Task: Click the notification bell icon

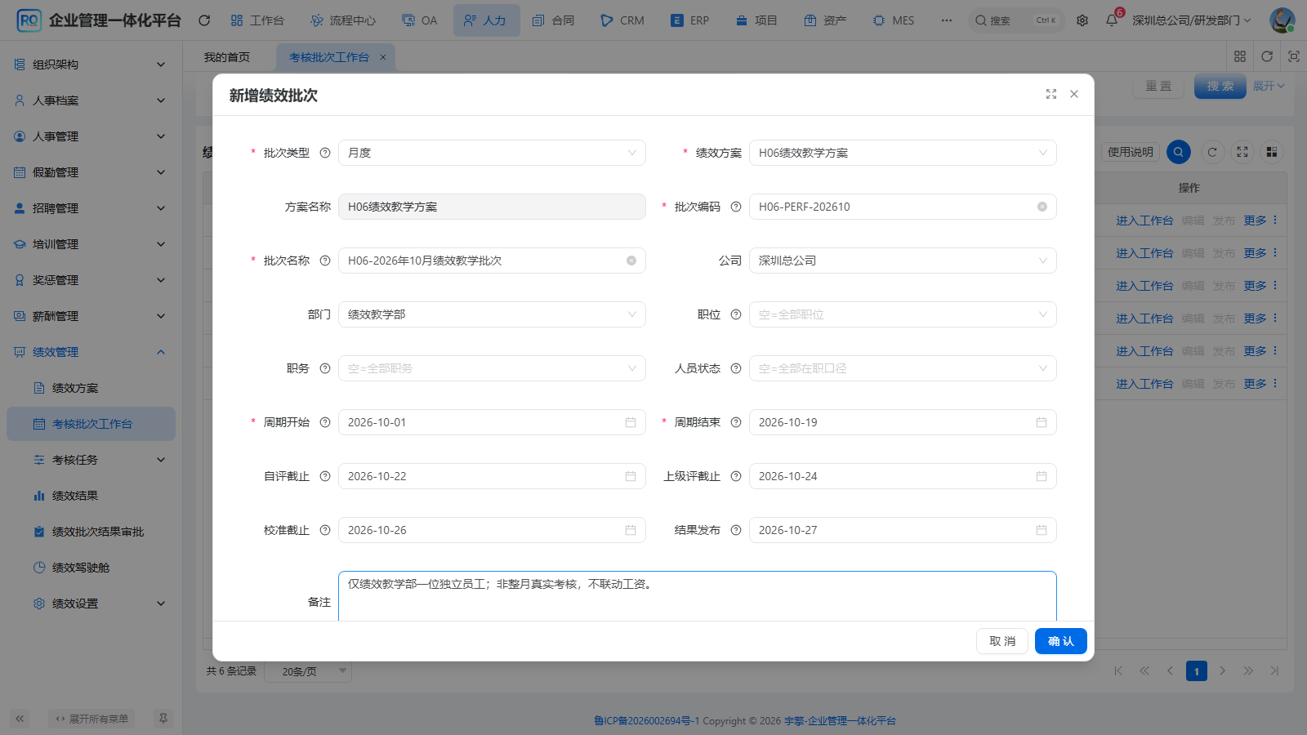Action: pos(1112,20)
